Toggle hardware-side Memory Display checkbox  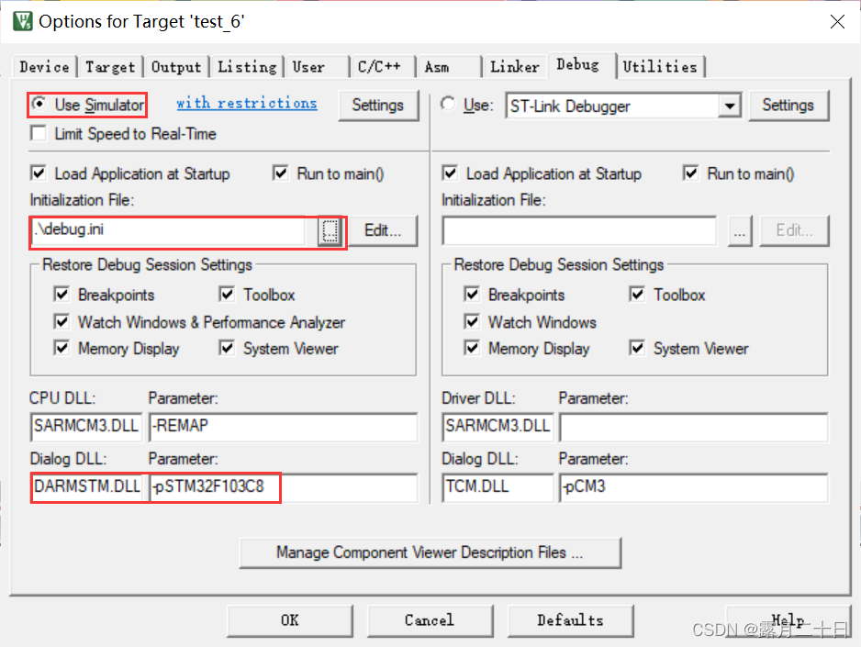(472, 348)
